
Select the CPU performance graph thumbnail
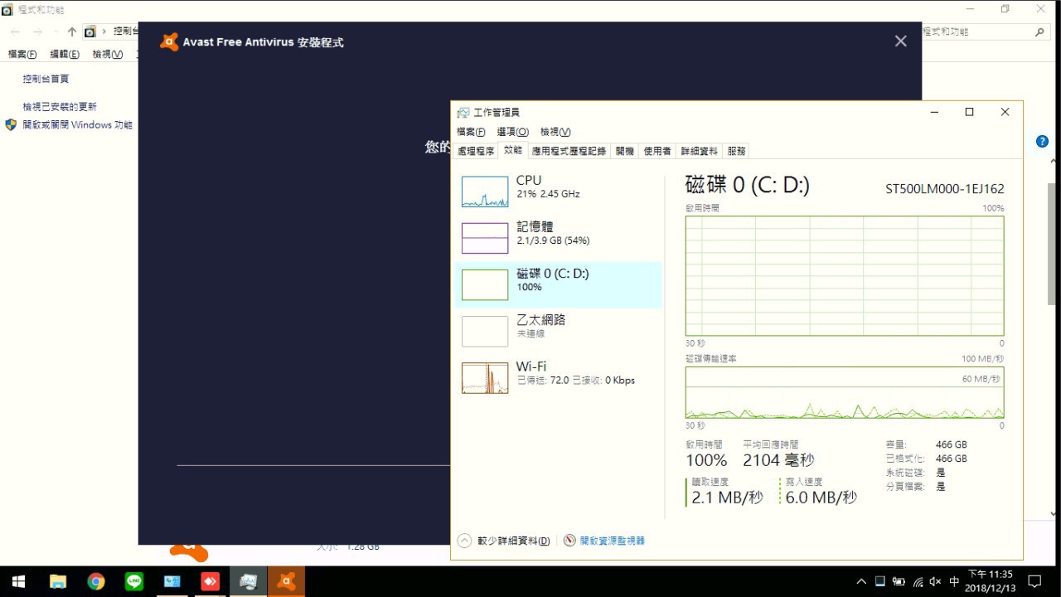[485, 192]
